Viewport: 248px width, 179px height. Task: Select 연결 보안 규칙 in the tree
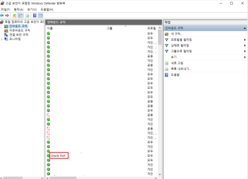click(19, 35)
